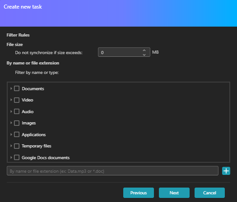237x202 pixels.
Task: Expand the Applications category arrow
Action: coord(11,134)
